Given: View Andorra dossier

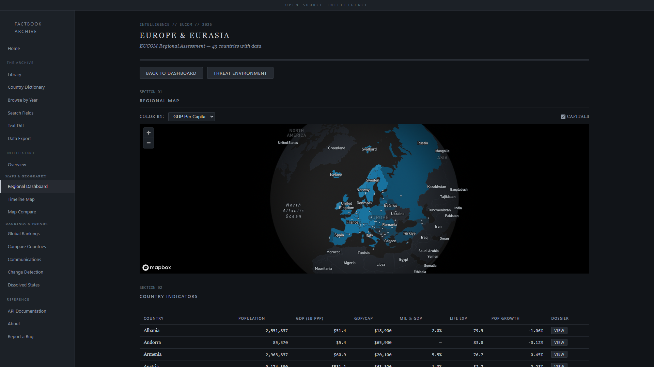Looking at the screenshot, I should 559,343.
